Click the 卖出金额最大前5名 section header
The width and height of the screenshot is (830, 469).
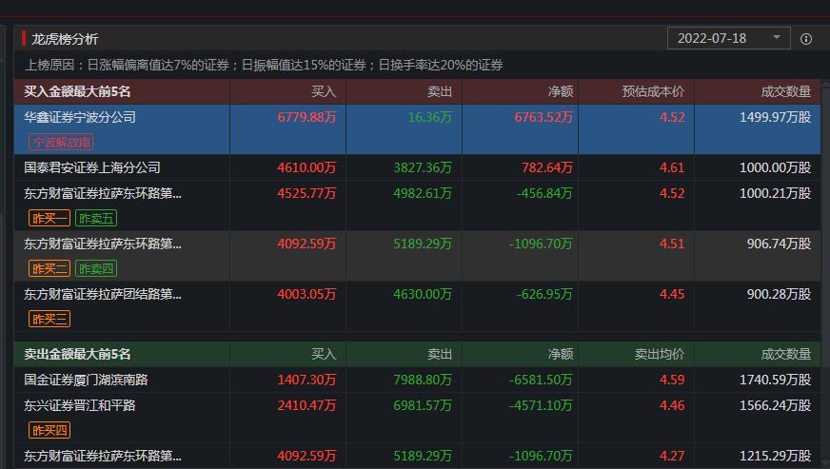pyautogui.click(x=77, y=354)
